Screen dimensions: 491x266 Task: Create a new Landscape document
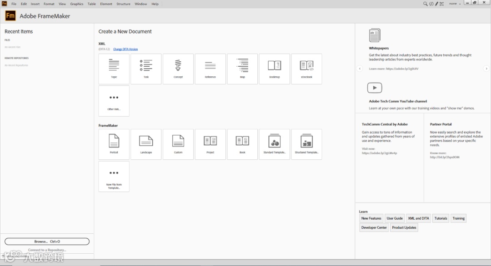tap(146, 144)
